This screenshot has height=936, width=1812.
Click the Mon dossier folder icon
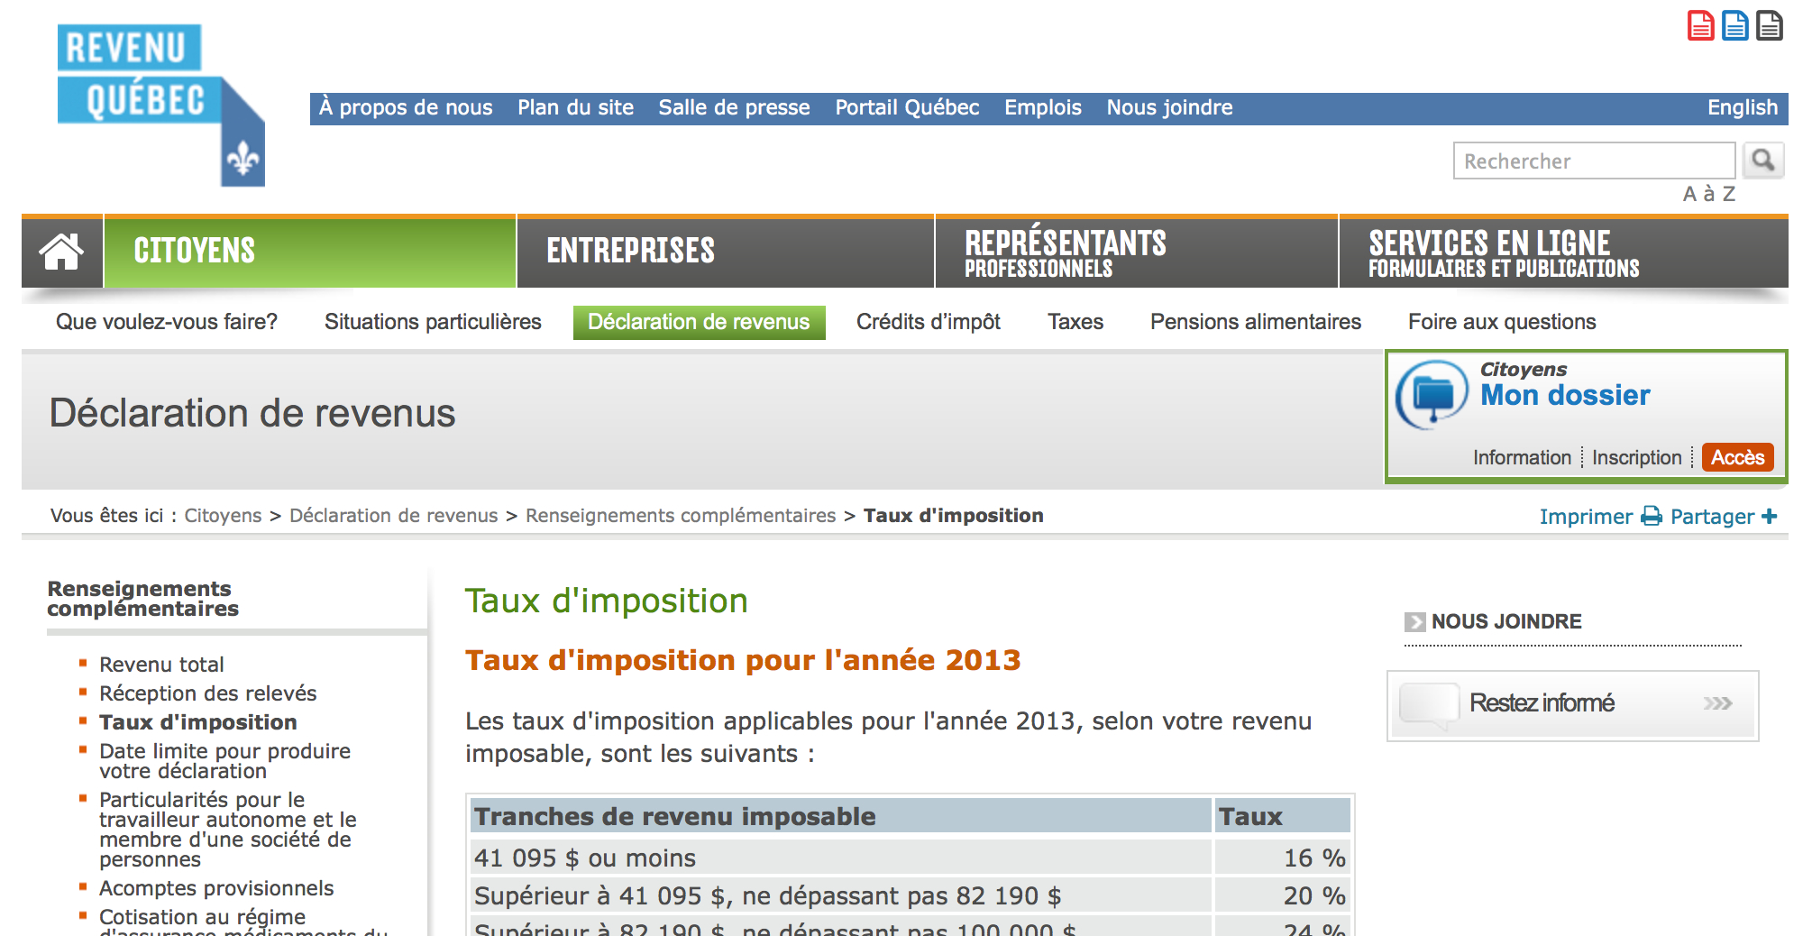pyautogui.click(x=1432, y=394)
